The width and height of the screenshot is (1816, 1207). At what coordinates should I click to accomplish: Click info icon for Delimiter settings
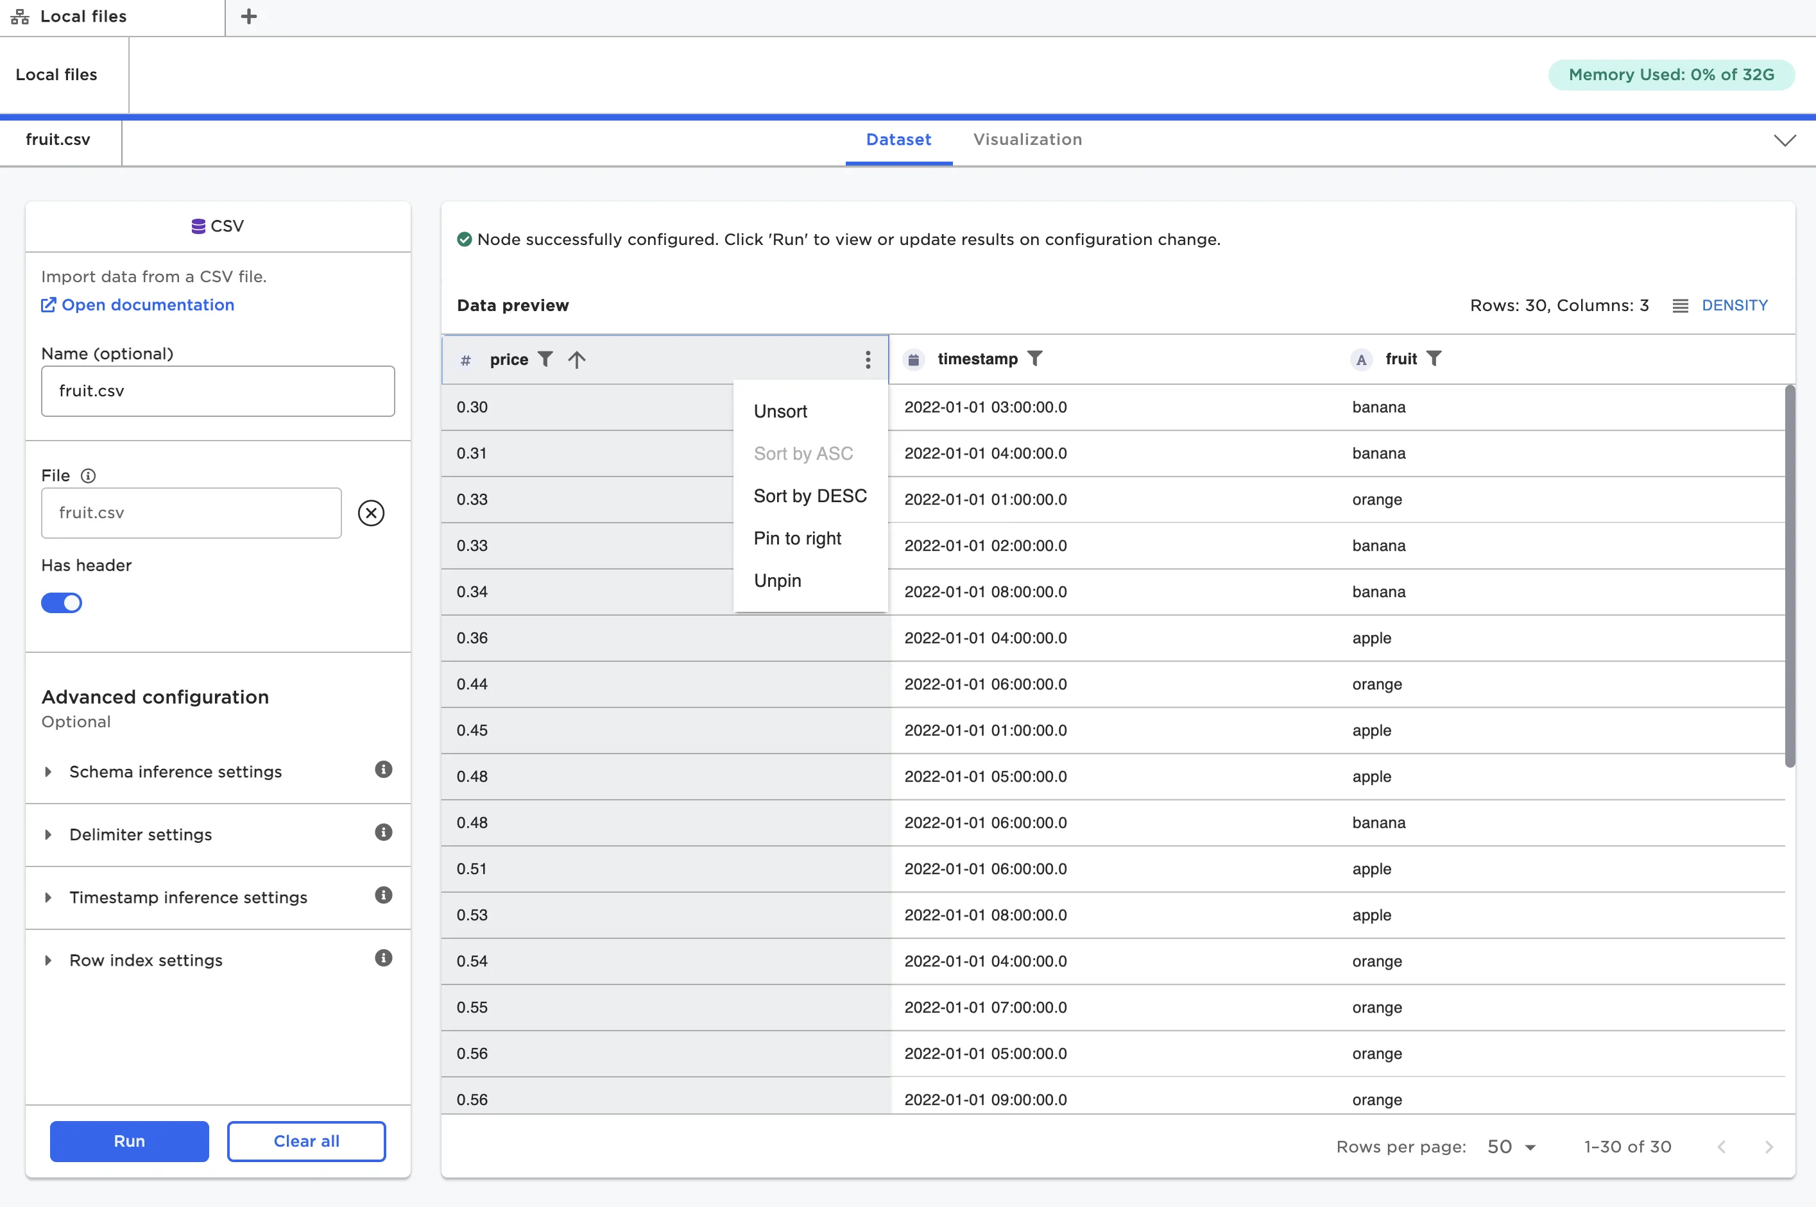coord(384,832)
